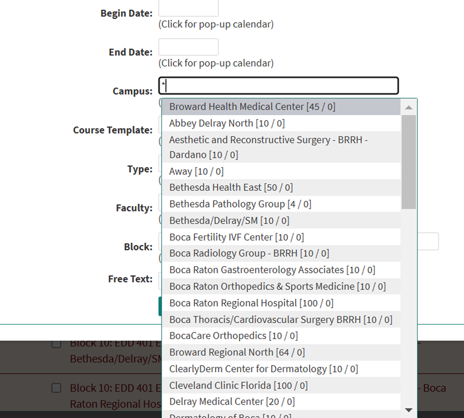Screen dimensions: 464x418
Task: Click the Block input field right edge
Action: click(428, 241)
